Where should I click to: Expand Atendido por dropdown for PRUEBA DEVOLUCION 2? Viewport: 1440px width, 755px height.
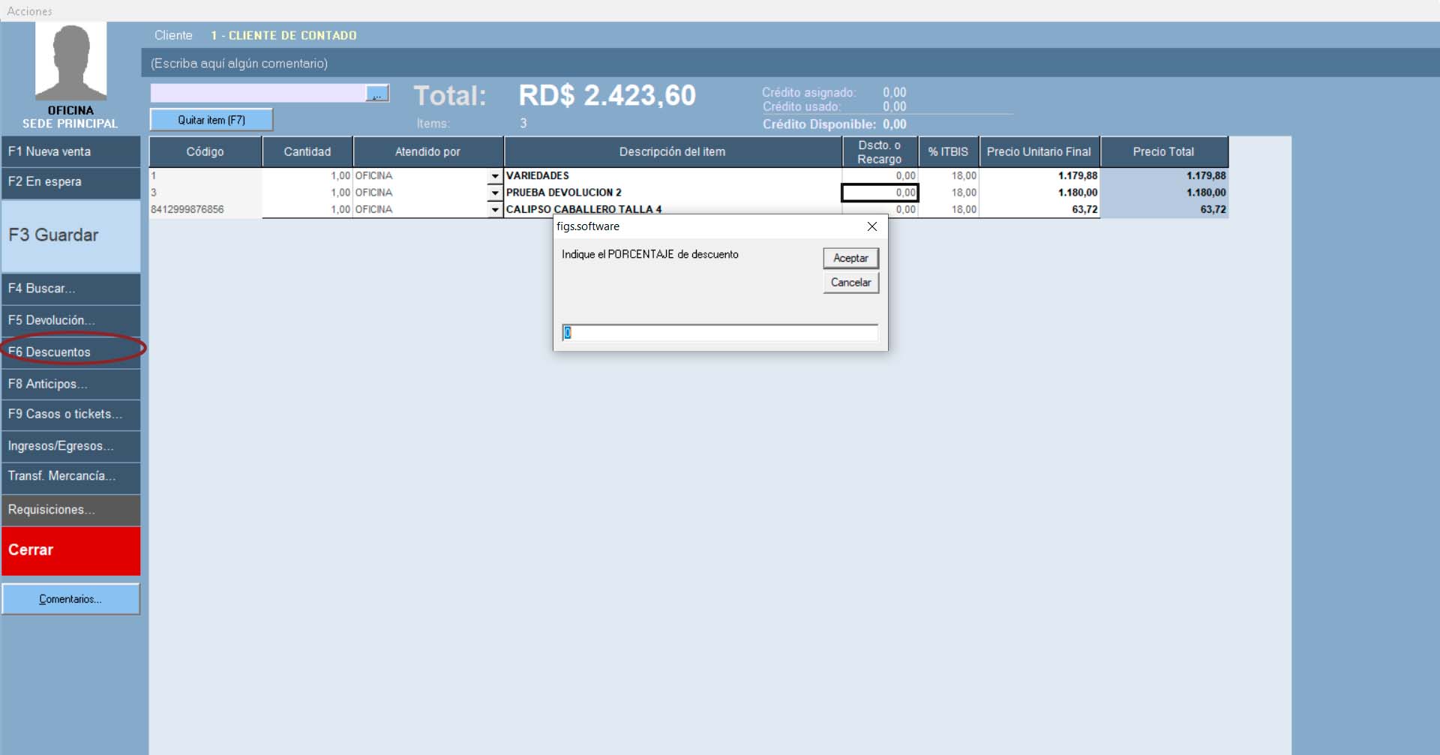(495, 193)
